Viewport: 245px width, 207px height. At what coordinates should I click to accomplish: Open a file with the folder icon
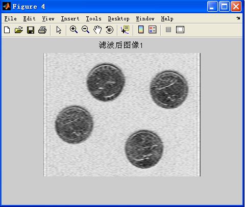pos(19,30)
